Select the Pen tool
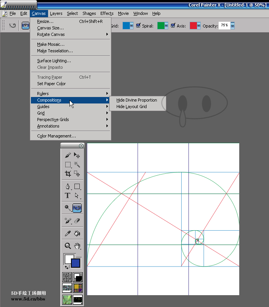This screenshot has height=307, width=269. (68, 186)
